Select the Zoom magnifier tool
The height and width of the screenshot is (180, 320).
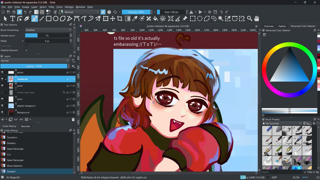pyautogui.click(x=250, y=18)
